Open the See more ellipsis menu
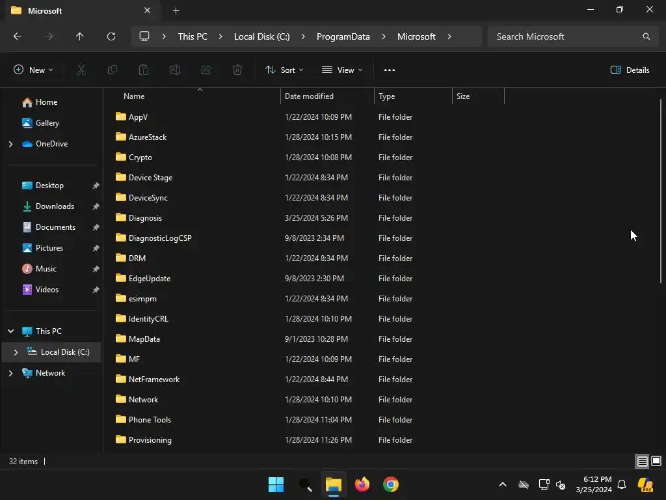Image resolution: width=666 pixels, height=500 pixels. pos(390,70)
